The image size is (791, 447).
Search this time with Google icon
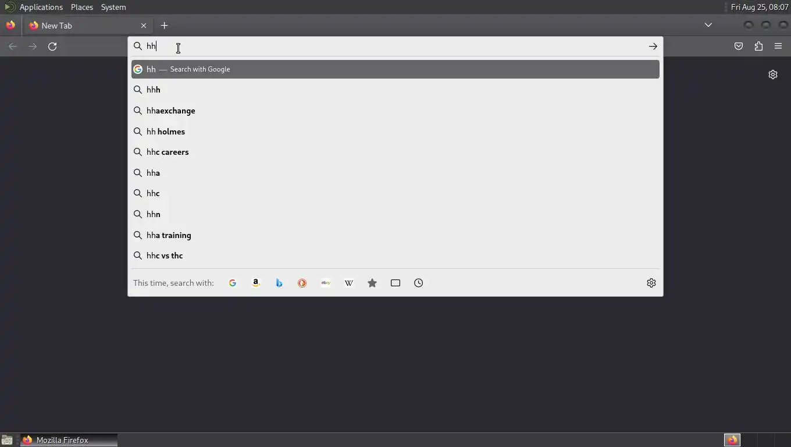(x=233, y=283)
